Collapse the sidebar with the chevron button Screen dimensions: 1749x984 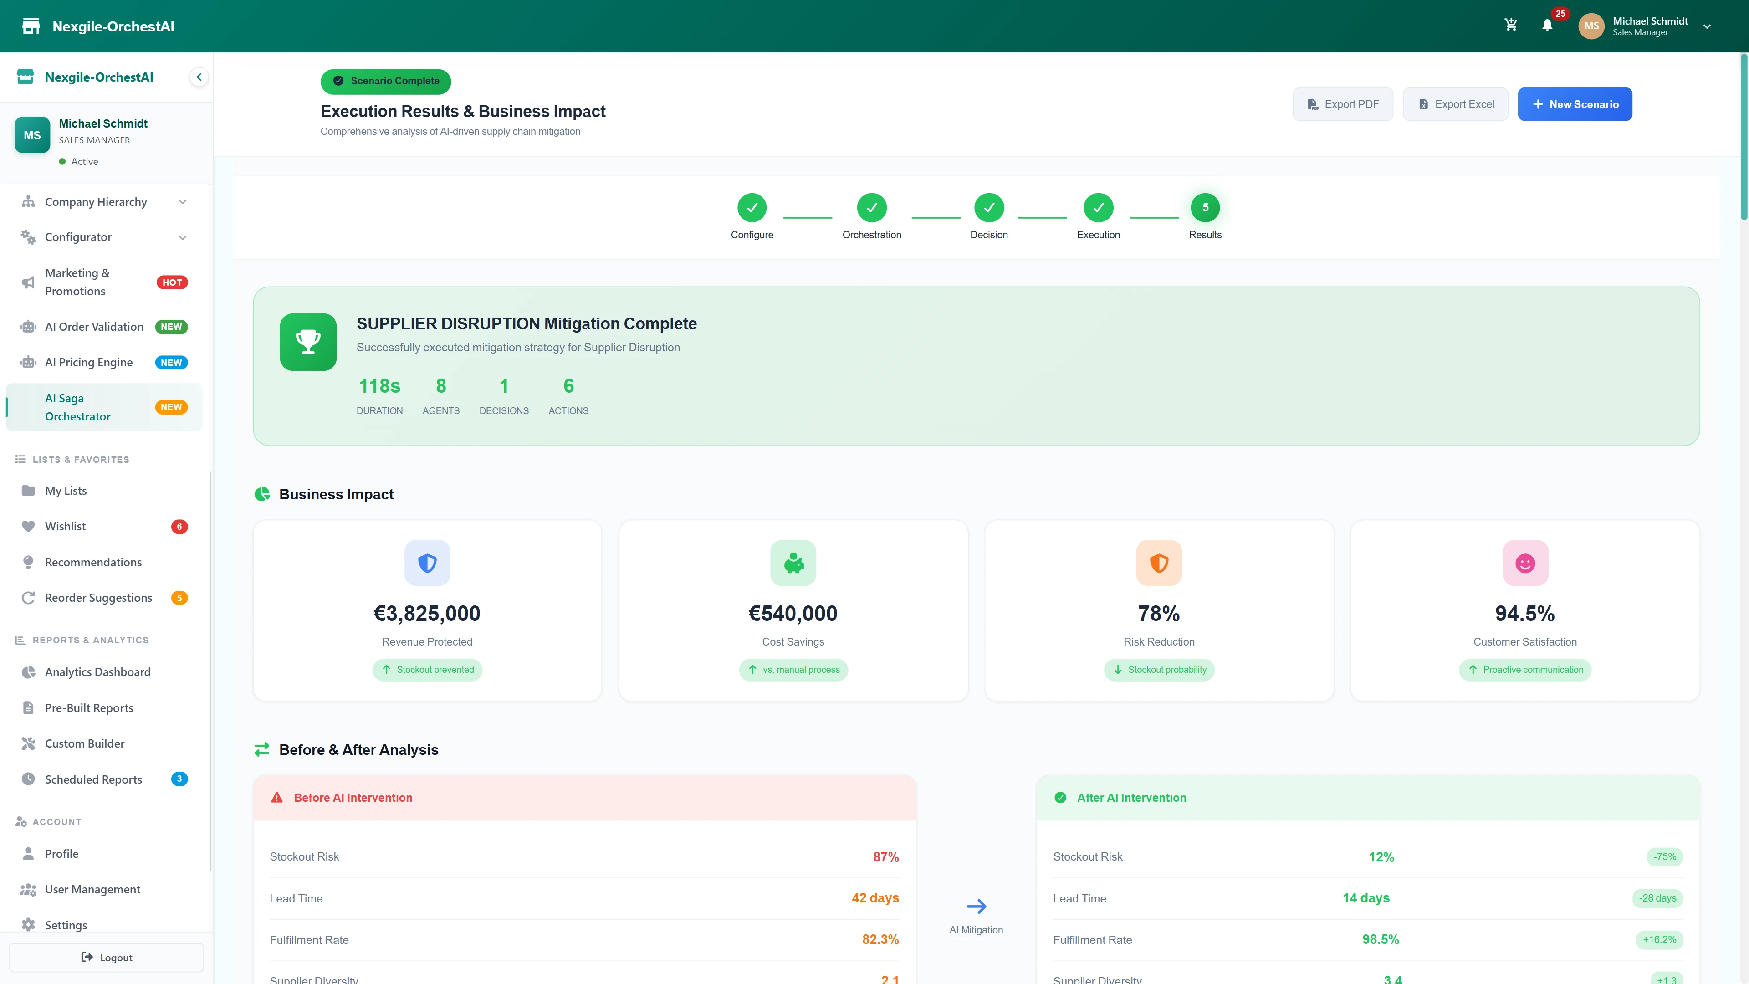199,77
